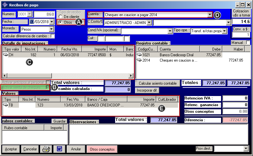253x156 pixels.
Task: Click the CH row icon in imputaciones grid
Action: (x=6, y=55)
